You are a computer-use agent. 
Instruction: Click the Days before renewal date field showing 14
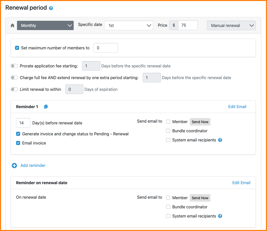(23, 123)
